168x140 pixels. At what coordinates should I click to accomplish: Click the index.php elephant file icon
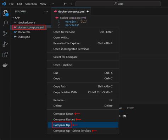pyautogui.click(x=15, y=37)
